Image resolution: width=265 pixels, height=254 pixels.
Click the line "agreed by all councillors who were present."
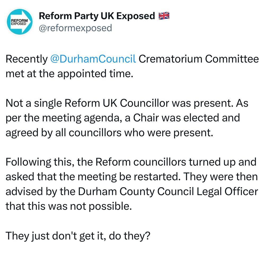click(109, 133)
